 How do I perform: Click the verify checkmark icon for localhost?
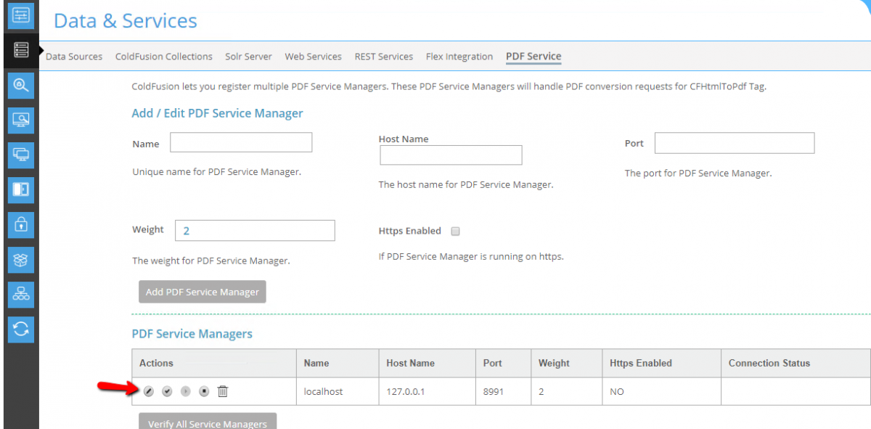click(167, 391)
